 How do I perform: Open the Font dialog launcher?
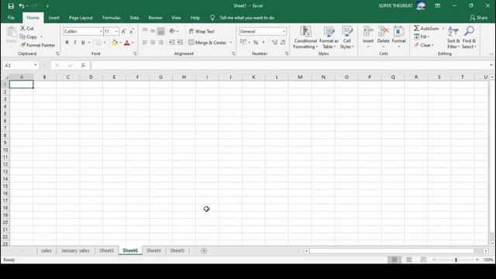click(x=135, y=53)
